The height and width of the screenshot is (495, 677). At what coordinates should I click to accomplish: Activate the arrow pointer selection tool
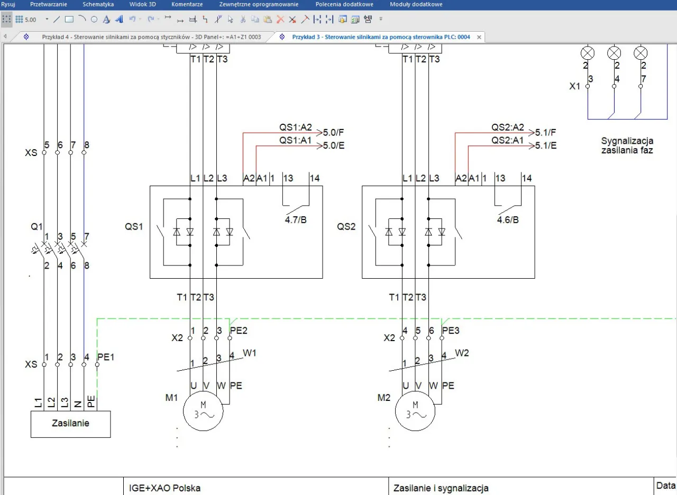tap(231, 20)
